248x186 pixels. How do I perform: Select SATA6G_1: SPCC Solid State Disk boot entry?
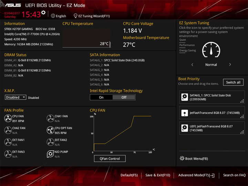point(212,97)
